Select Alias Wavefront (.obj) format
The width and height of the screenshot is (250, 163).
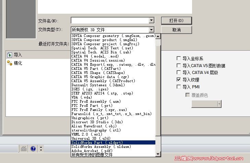(113, 126)
